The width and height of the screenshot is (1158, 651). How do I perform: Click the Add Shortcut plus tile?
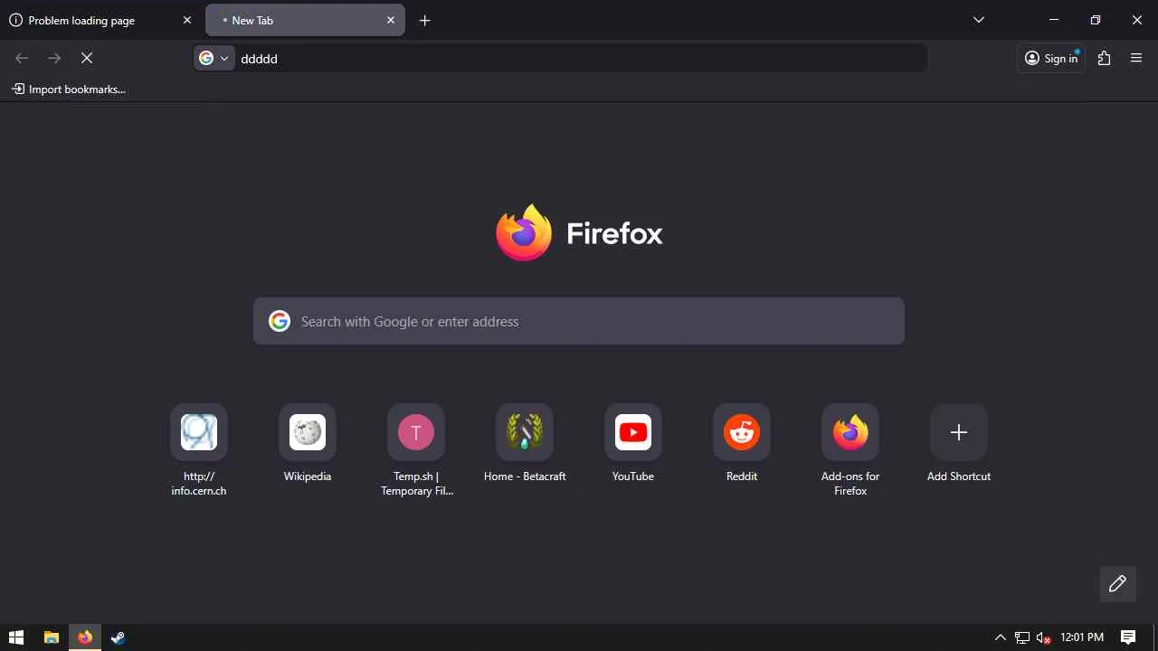pyautogui.click(x=959, y=432)
